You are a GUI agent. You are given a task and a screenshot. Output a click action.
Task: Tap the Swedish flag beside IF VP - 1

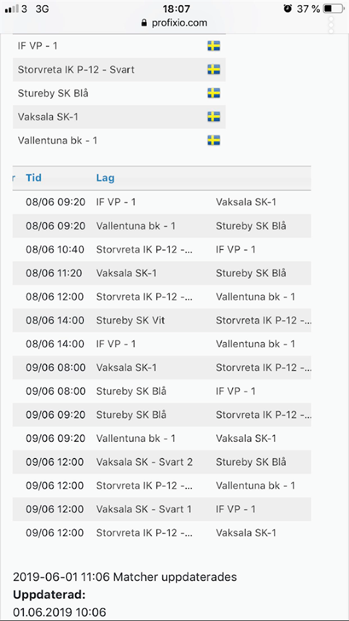[213, 46]
